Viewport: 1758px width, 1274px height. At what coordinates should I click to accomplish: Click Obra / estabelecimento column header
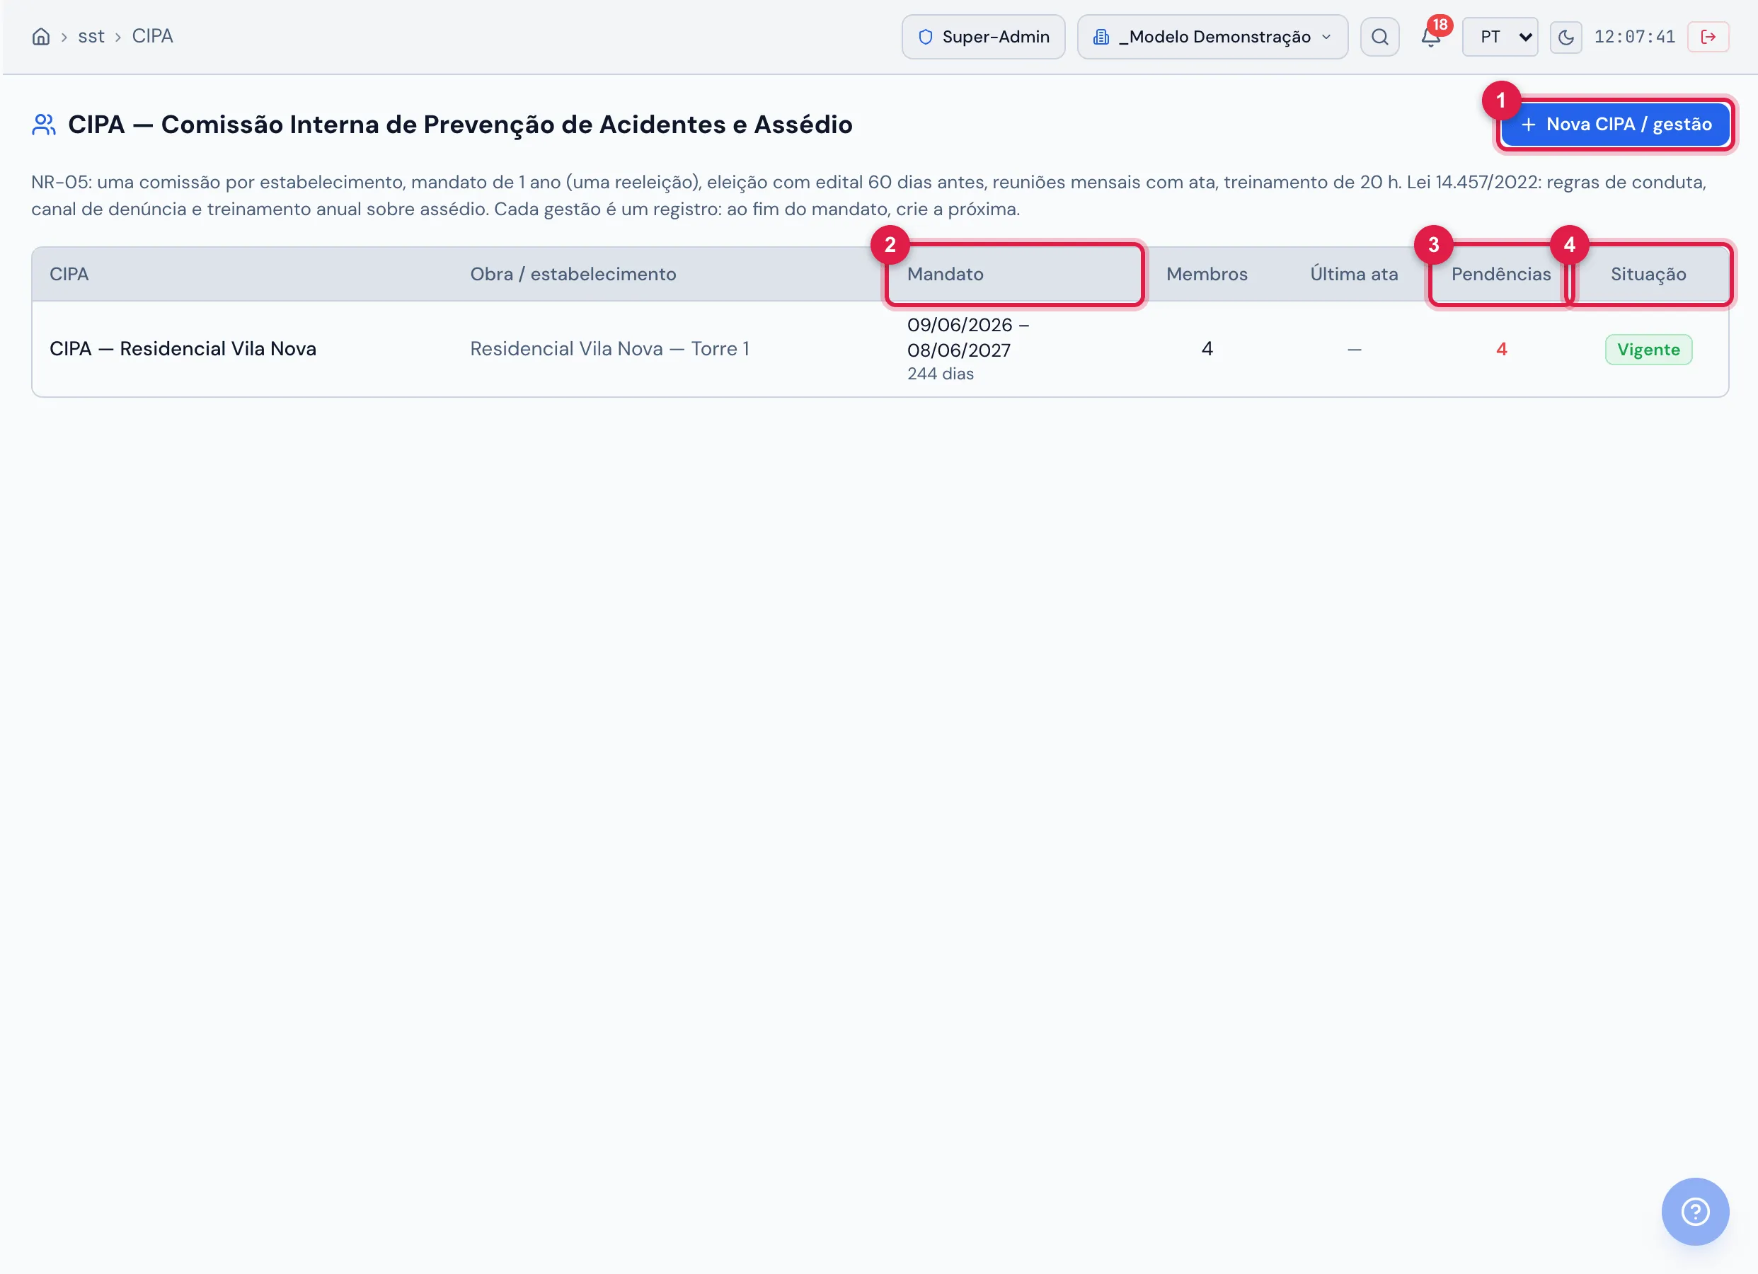pos(573,275)
